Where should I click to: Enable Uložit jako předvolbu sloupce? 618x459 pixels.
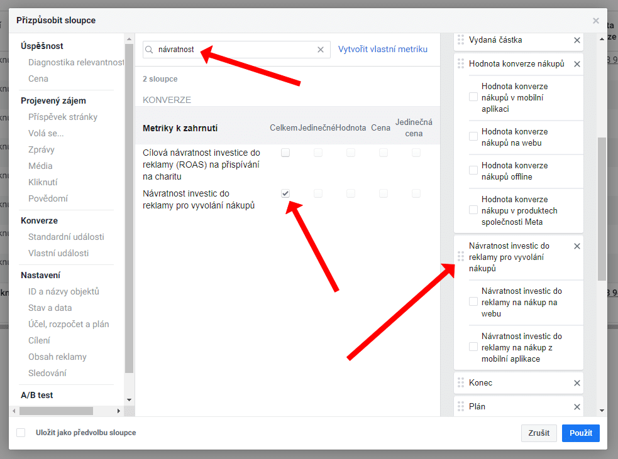pyautogui.click(x=21, y=433)
